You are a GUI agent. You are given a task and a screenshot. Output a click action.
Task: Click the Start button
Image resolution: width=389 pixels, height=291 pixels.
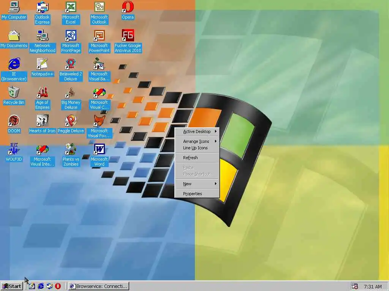point(12,286)
